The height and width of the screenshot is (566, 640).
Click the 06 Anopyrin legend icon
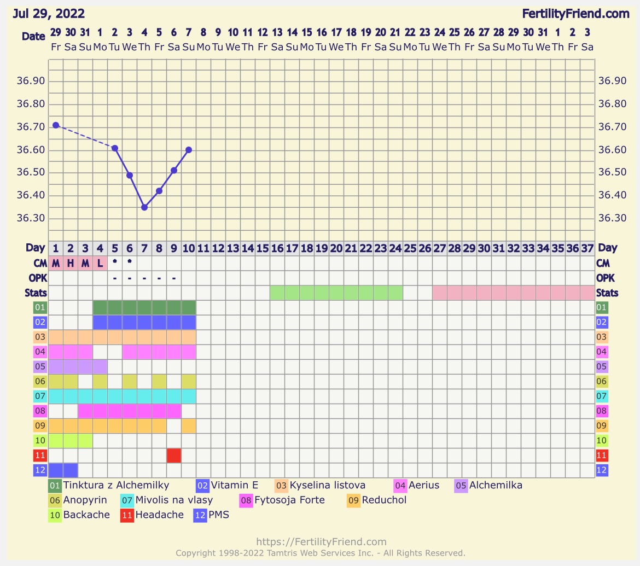[55, 500]
